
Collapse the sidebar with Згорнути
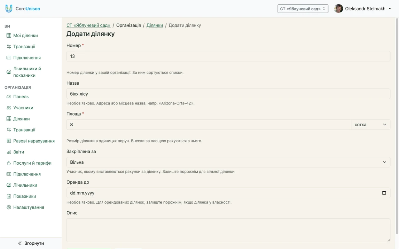pos(31,243)
